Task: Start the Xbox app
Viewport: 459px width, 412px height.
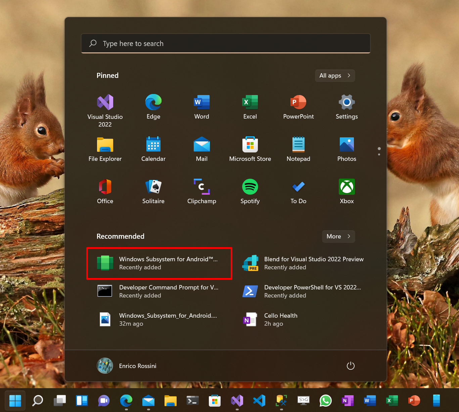Action: (347, 191)
